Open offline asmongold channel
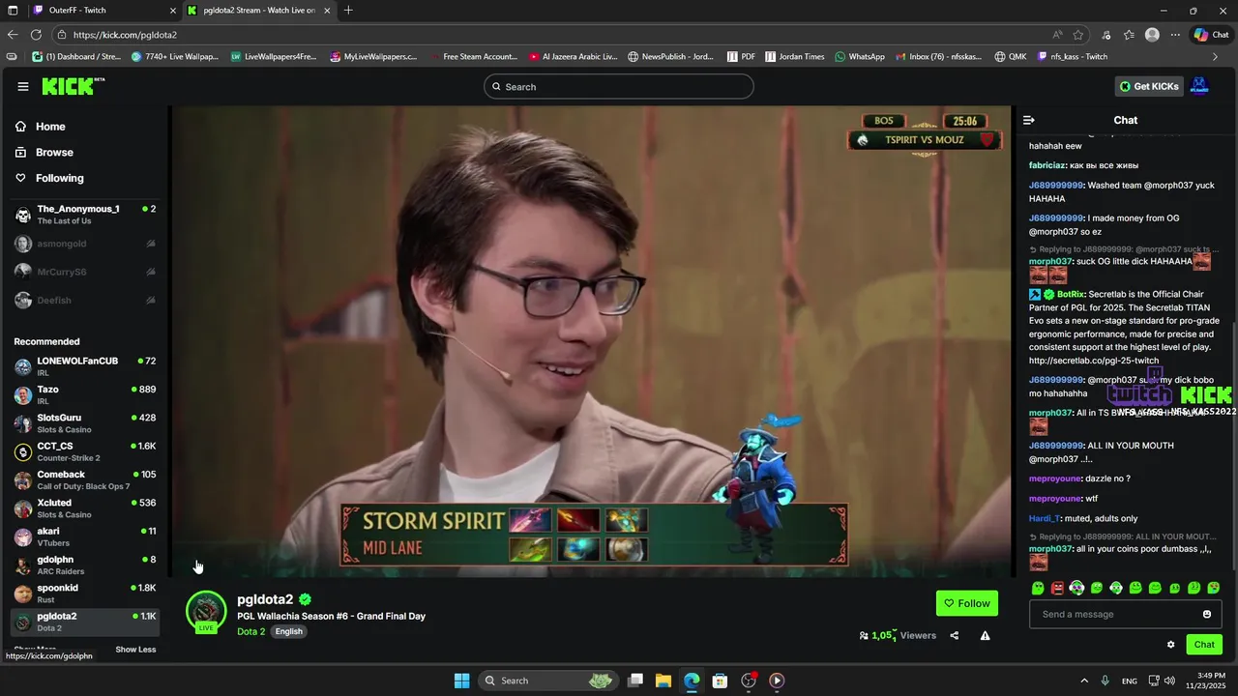The image size is (1238, 696). pos(85,244)
